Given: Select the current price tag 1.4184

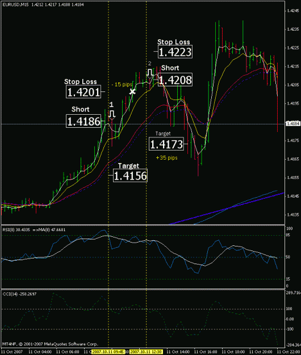Looking at the screenshot, I should 293,124.
